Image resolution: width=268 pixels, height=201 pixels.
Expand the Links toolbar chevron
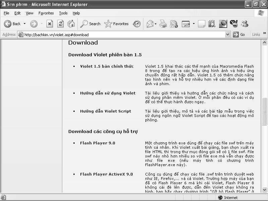[x=265, y=33]
